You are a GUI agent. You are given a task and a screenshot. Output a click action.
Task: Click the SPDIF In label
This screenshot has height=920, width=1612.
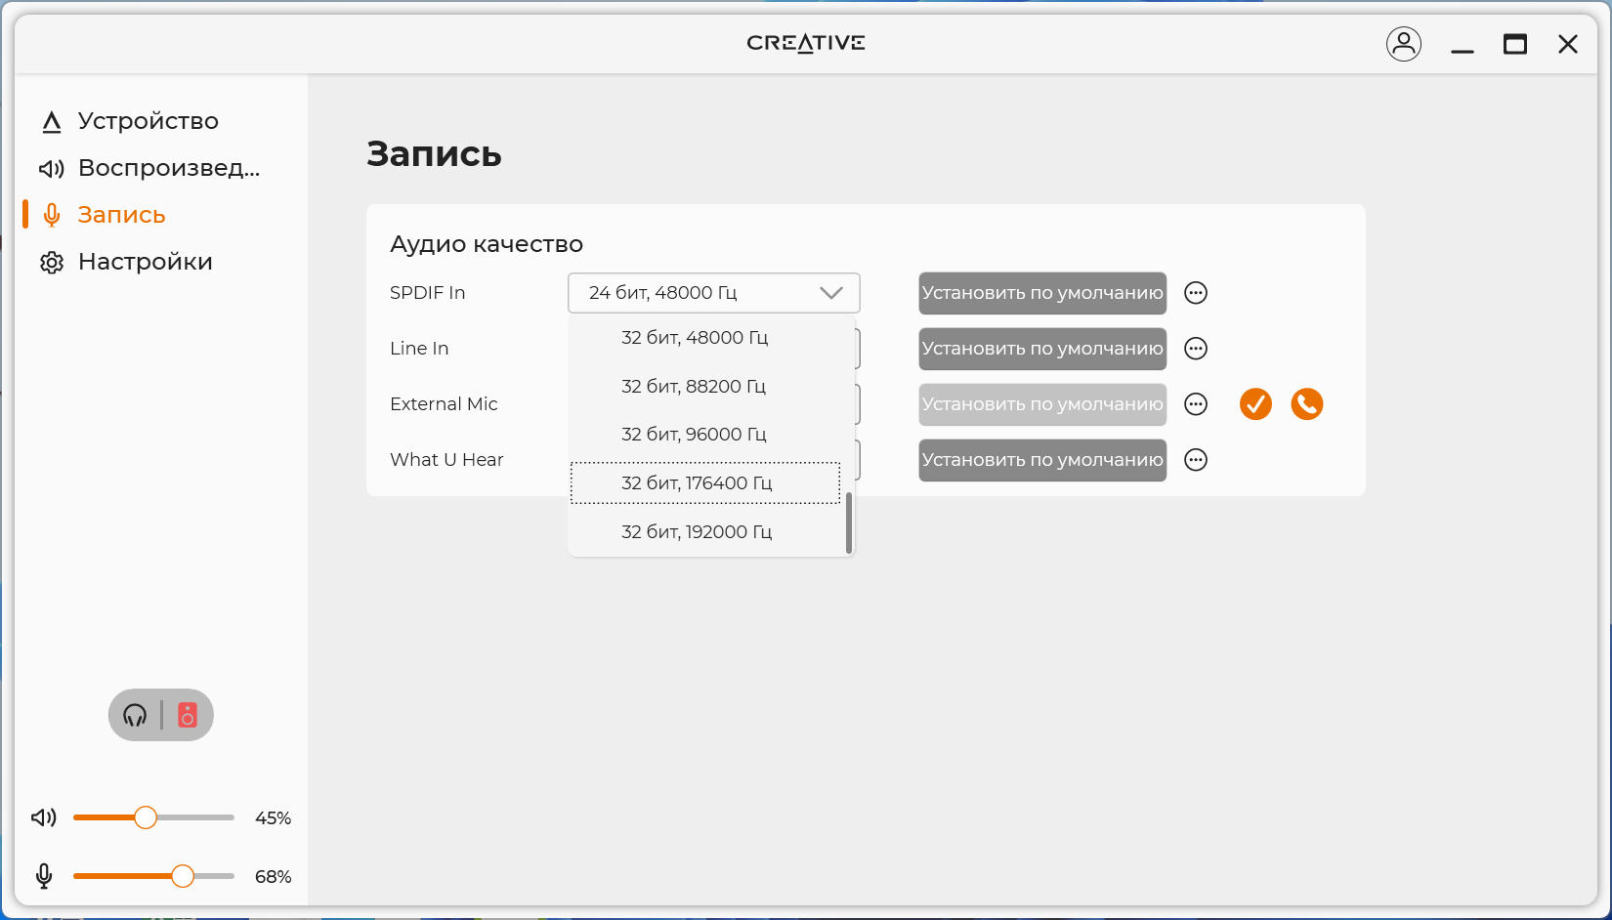click(x=427, y=293)
